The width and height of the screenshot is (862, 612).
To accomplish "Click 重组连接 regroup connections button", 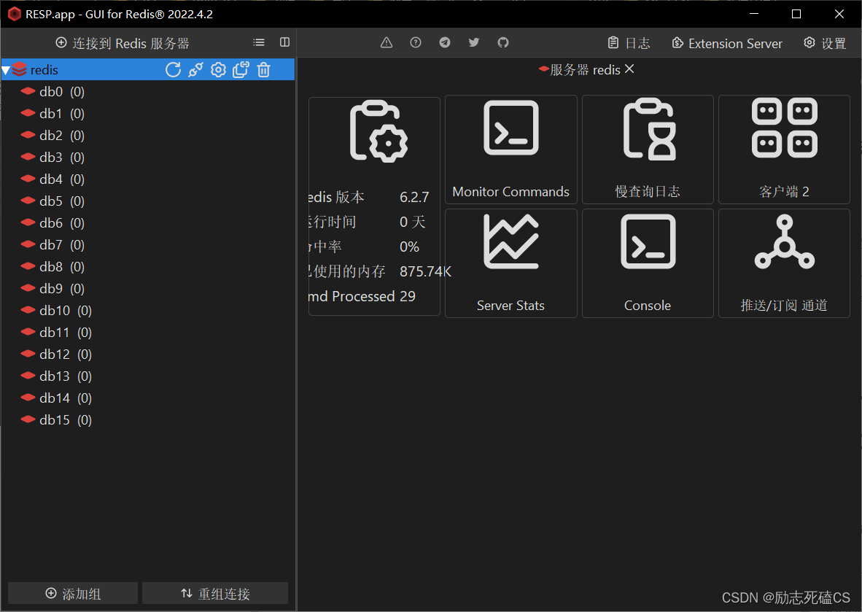I will [215, 593].
